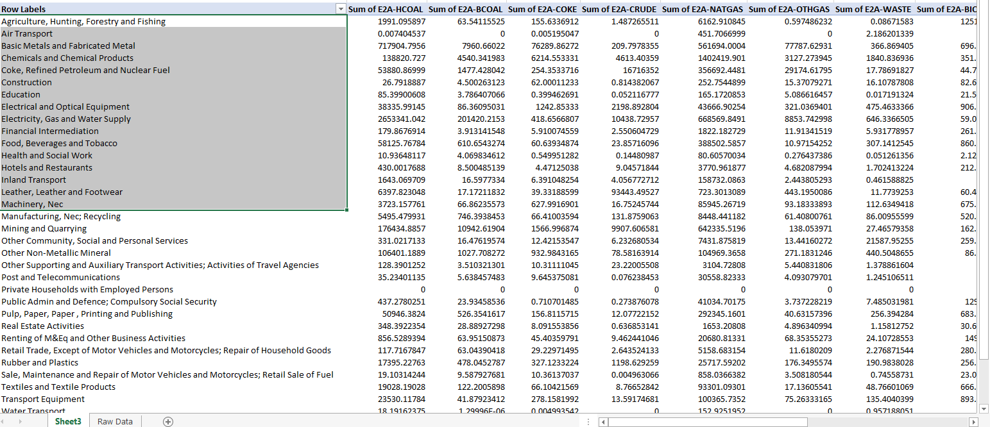Select Public Admin and Defence row label
990x427 pixels.
109,302
